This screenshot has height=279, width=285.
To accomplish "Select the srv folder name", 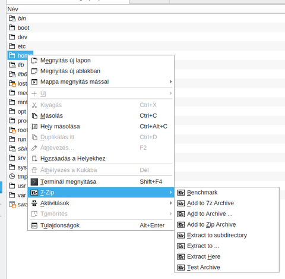I will point(21,158).
